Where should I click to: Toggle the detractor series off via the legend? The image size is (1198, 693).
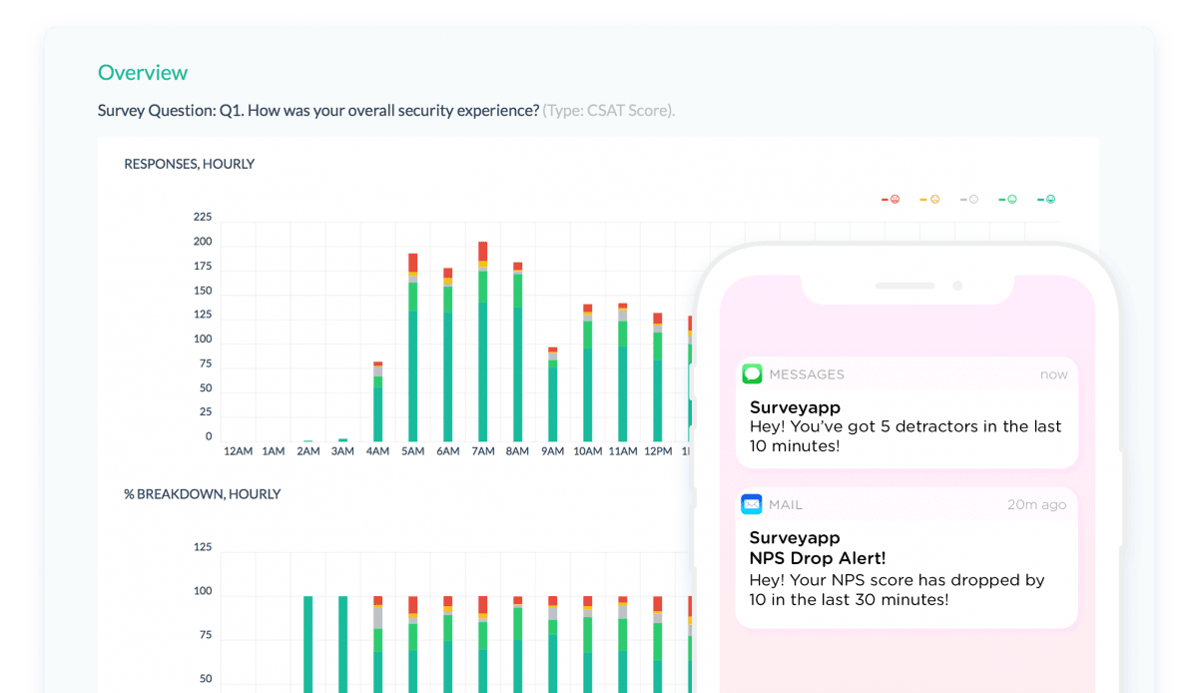pyautogui.click(x=895, y=199)
